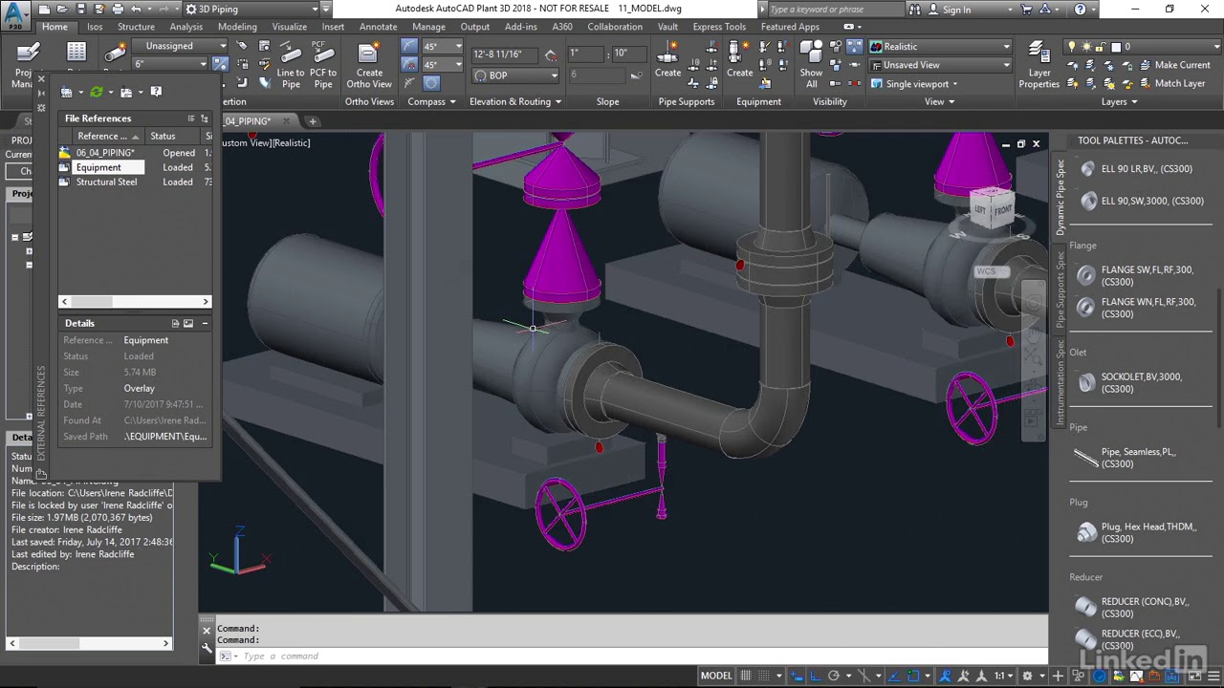
Task: Select REDUCER (CONC),BV palette tool
Action: (x=1134, y=608)
